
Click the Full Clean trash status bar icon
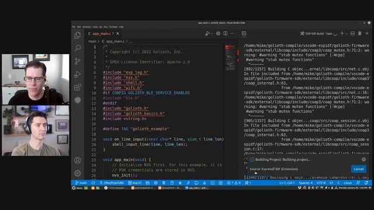[x=164, y=183]
